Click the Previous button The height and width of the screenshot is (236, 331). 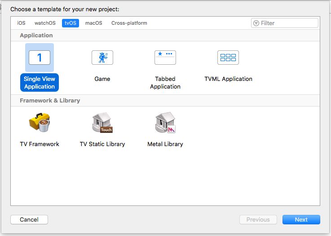[x=258, y=220]
